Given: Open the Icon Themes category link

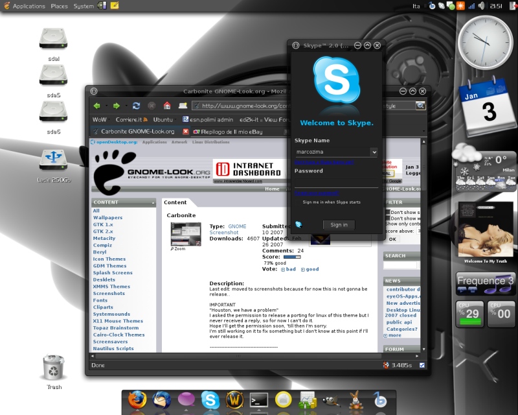Looking at the screenshot, I should tap(109, 259).
